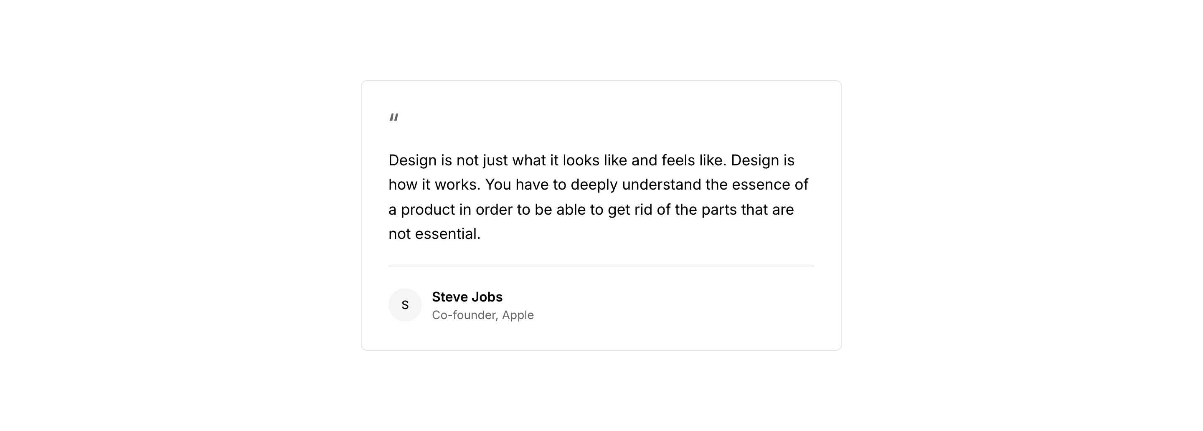
Task: Click the horizontal divider line above author
Action: 601,266
